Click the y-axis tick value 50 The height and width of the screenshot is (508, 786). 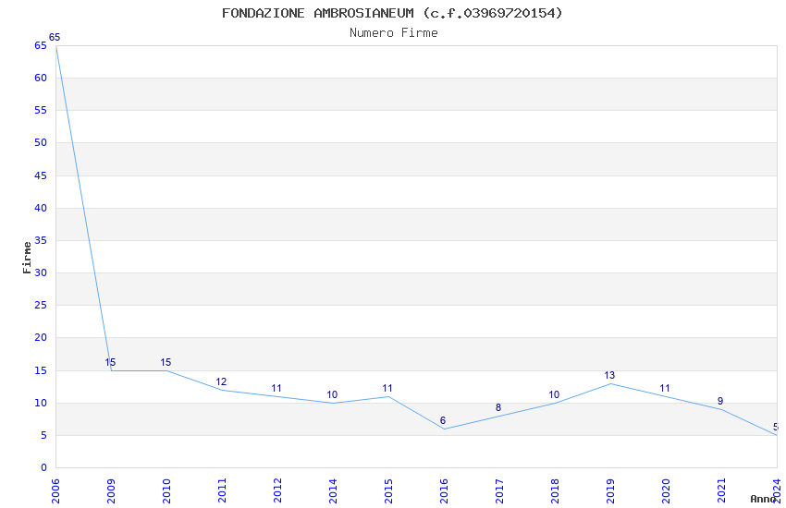41,142
